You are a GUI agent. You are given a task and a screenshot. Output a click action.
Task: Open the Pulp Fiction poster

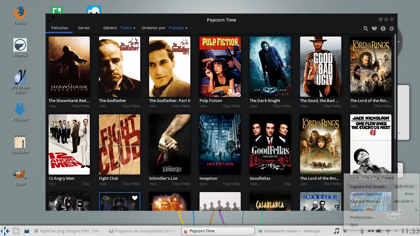(x=220, y=67)
